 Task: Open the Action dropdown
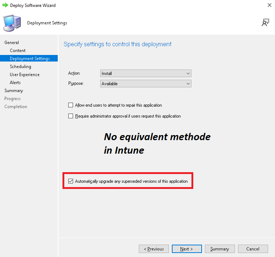click(x=146, y=74)
